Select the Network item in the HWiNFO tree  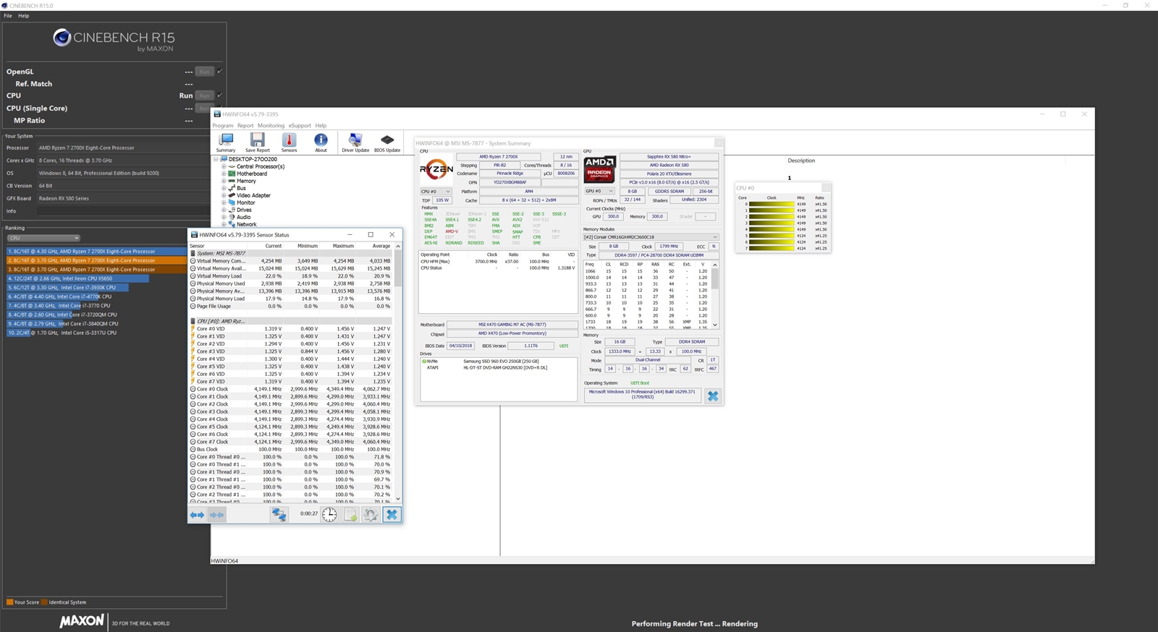(246, 224)
